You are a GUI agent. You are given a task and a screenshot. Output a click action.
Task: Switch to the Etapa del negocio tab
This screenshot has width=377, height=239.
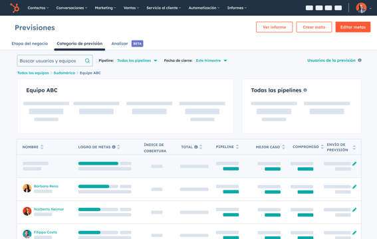click(x=30, y=43)
